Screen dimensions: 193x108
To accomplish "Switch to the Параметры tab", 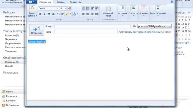I will tap(76, 2).
